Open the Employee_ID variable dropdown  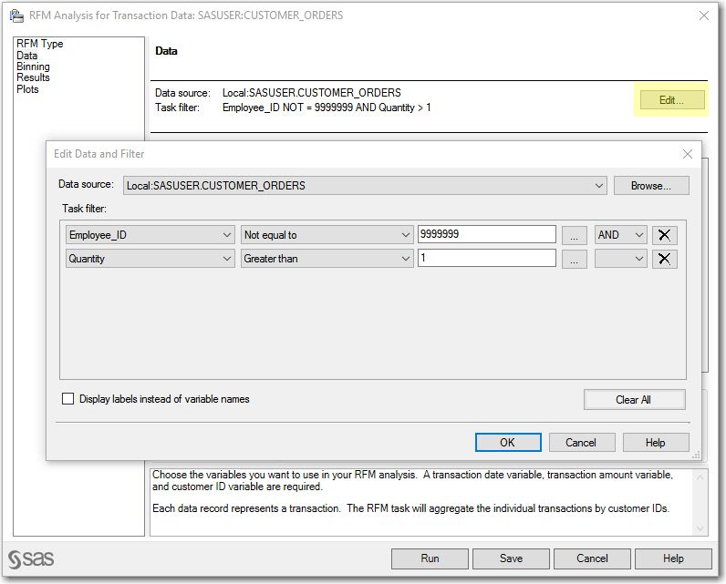pos(150,235)
